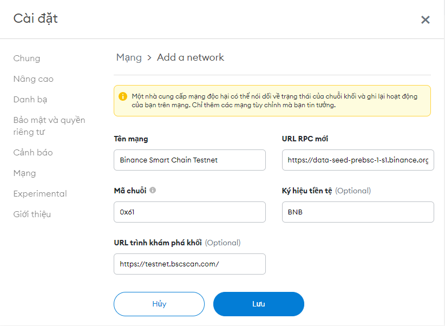Open the Nâng cao settings section
445x326 pixels.
pyautogui.click(x=33, y=79)
